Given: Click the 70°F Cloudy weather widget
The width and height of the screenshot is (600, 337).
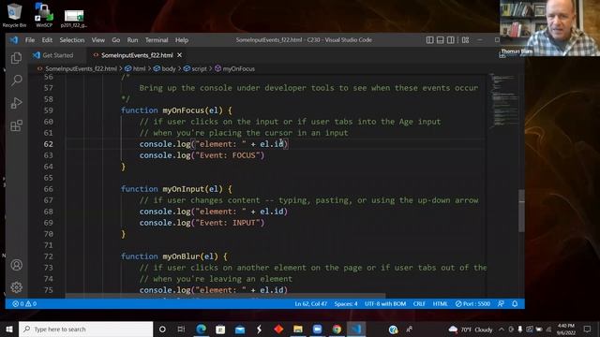Looking at the screenshot, I should [x=470, y=329].
